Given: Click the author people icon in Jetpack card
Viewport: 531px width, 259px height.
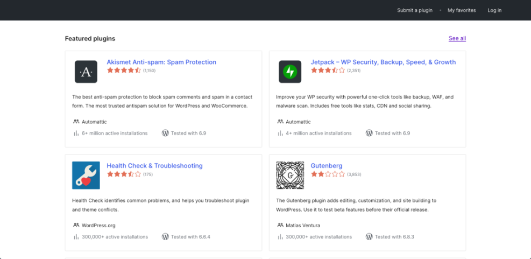Looking at the screenshot, I should [x=280, y=122].
